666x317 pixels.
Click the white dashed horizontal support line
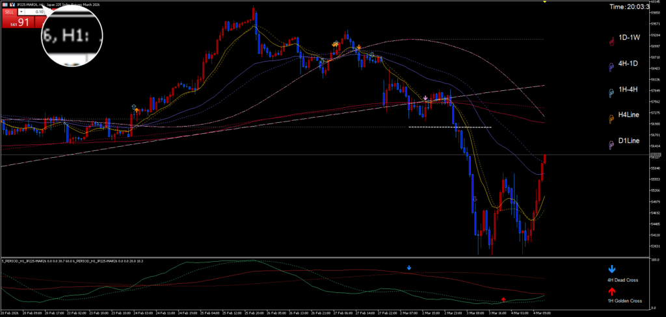(449, 127)
